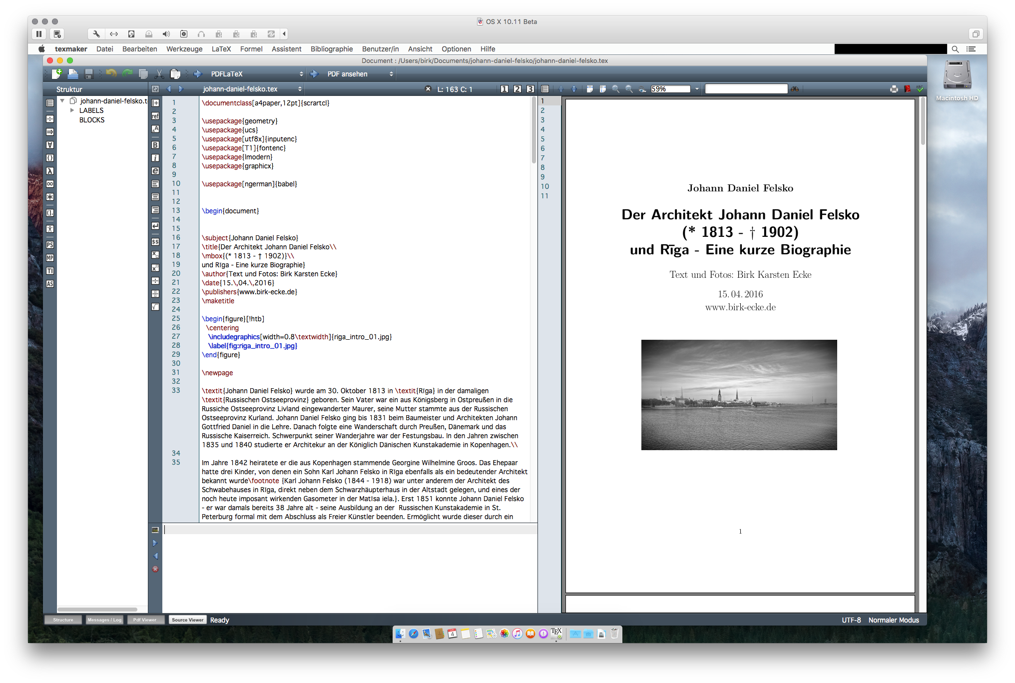Open the Greek letters lambda panel
The height and width of the screenshot is (683, 1015).
[50, 171]
